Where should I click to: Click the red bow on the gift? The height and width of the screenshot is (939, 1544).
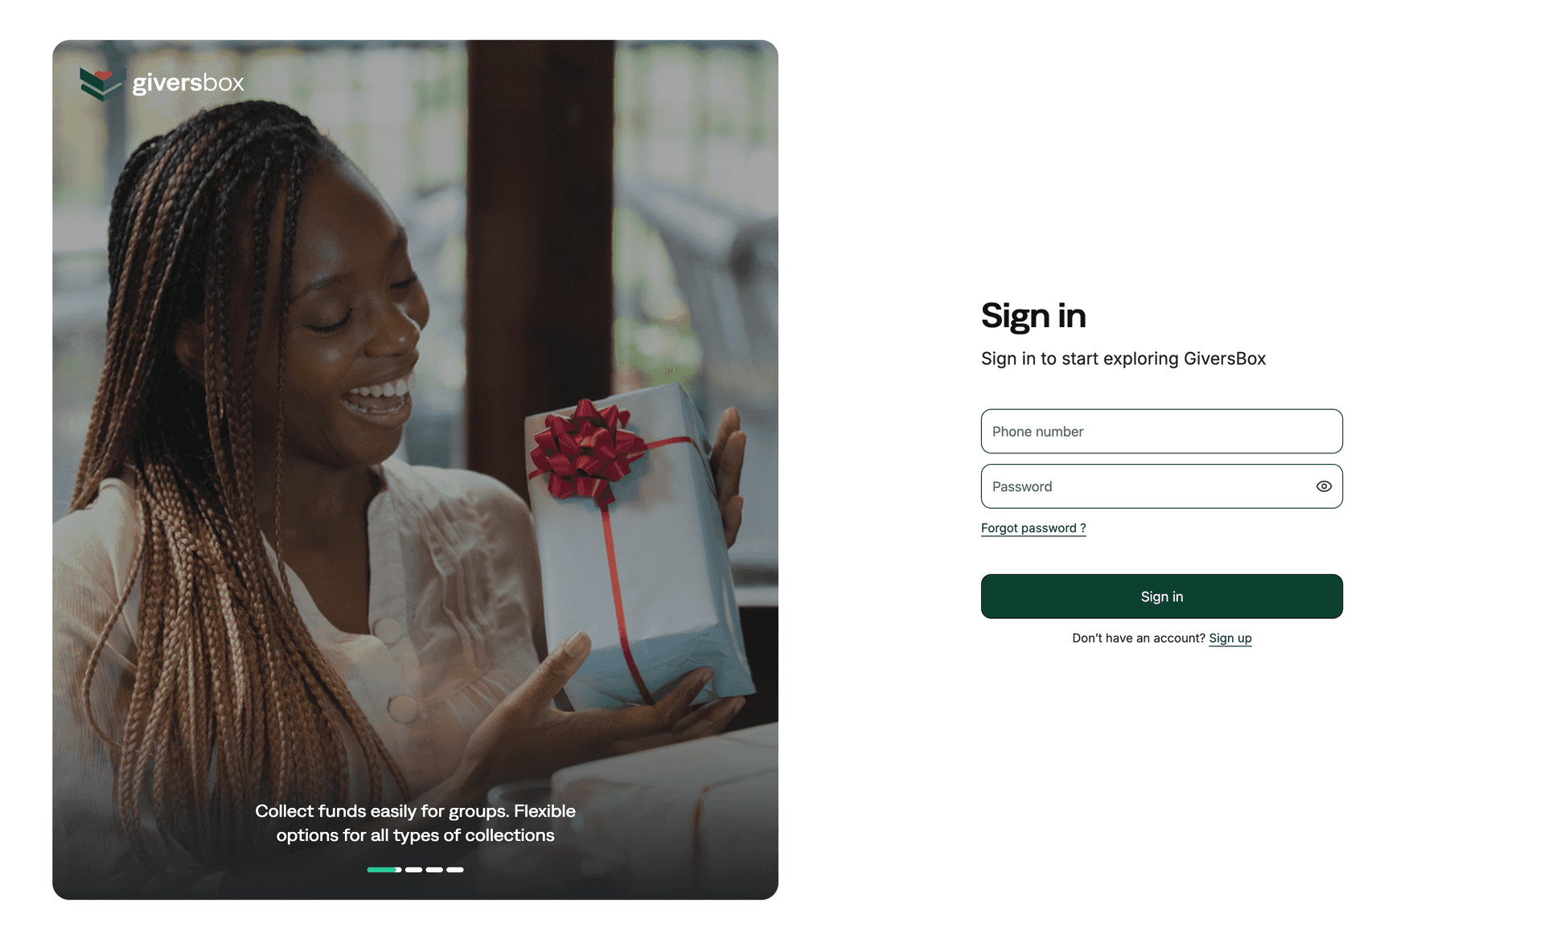(x=585, y=450)
